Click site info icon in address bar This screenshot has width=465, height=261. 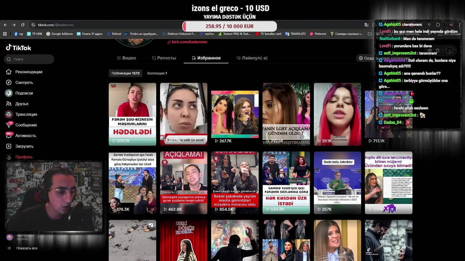pyautogui.click(x=33, y=25)
